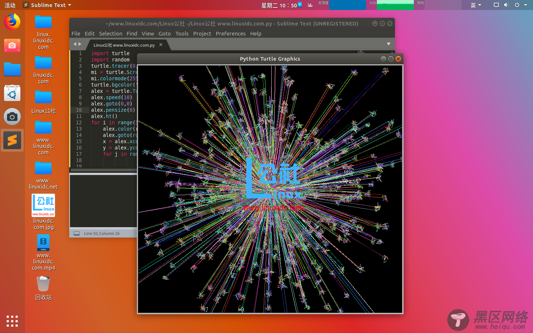Go to previous tab with left arrow
The image size is (533, 333).
(75, 44)
